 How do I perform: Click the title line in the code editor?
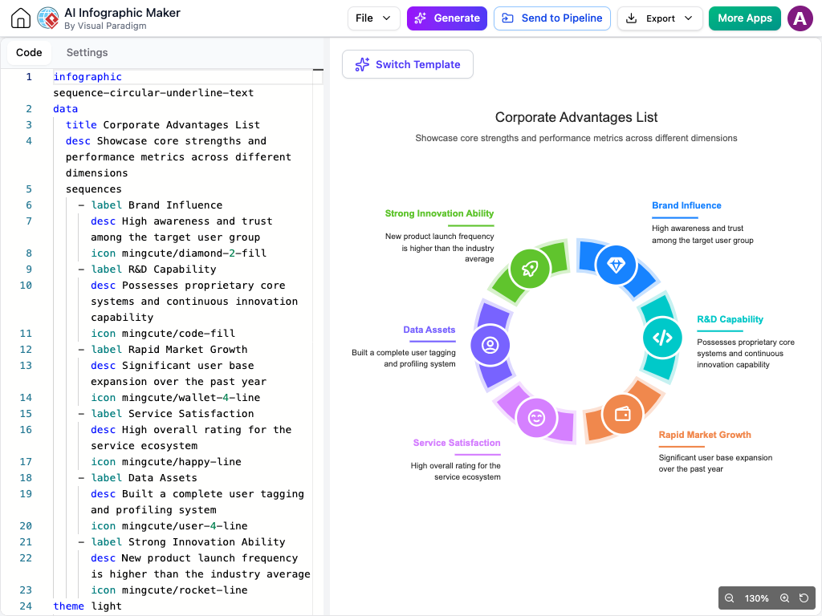tap(162, 125)
